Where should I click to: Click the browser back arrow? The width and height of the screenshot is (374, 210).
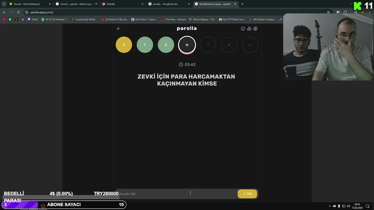tap(4, 12)
